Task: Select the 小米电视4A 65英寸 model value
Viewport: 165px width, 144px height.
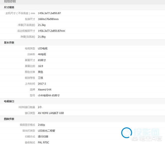Action: point(49,95)
